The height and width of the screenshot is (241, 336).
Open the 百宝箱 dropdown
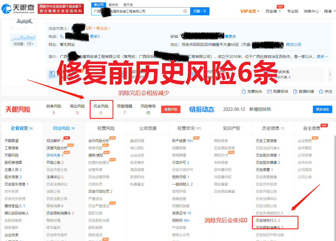point(273,11)
